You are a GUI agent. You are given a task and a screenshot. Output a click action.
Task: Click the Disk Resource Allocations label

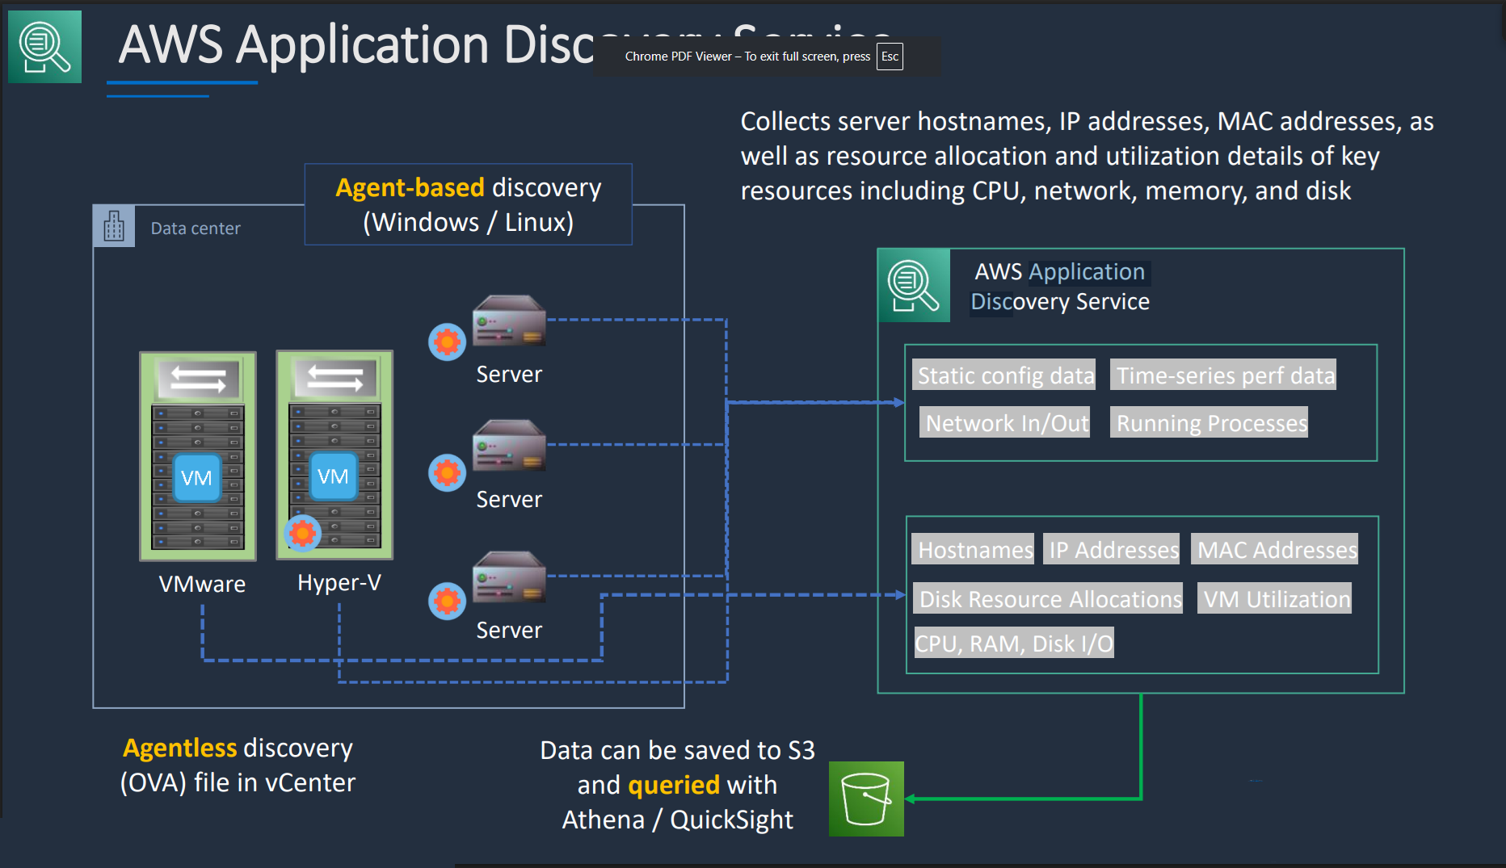point(1048,598)
